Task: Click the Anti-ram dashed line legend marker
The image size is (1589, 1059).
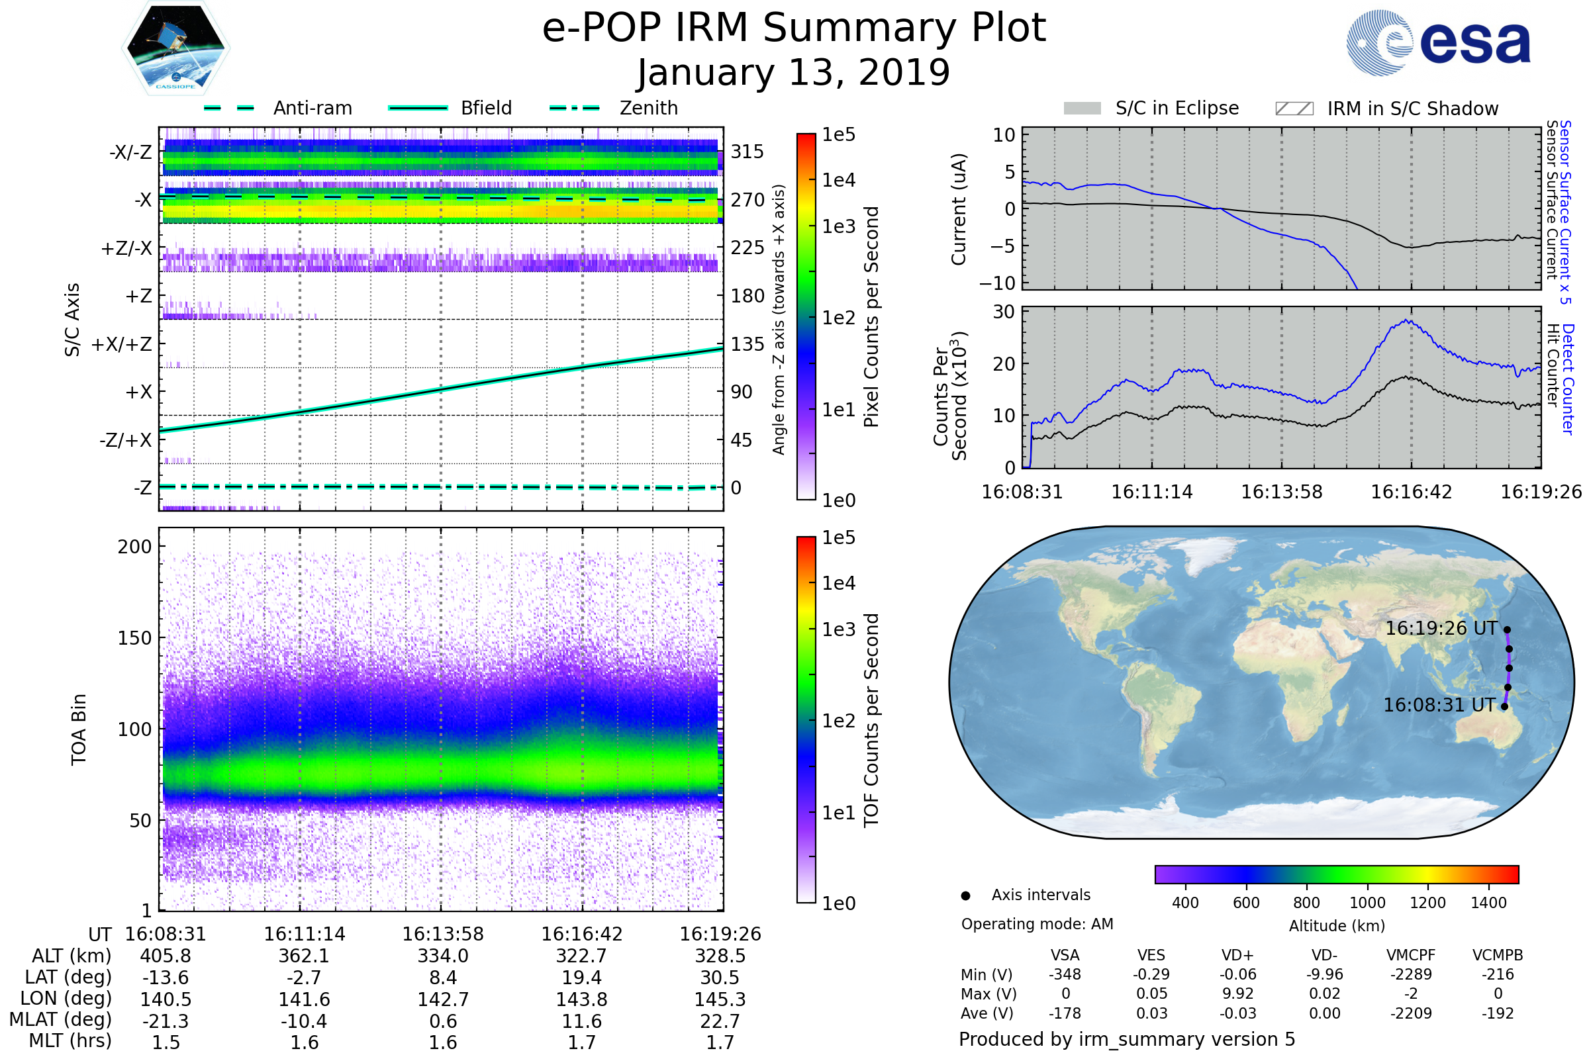Action: (229, 108)
